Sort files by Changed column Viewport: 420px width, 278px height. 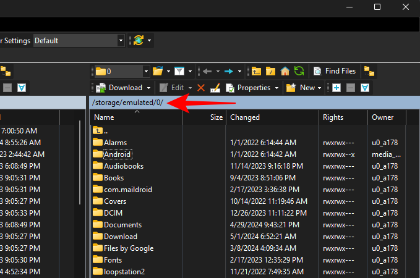pyautogui.click(x=245, y=117)
